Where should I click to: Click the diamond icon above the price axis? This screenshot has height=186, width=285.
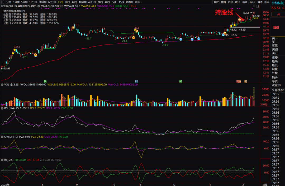[x=254, y=6]
